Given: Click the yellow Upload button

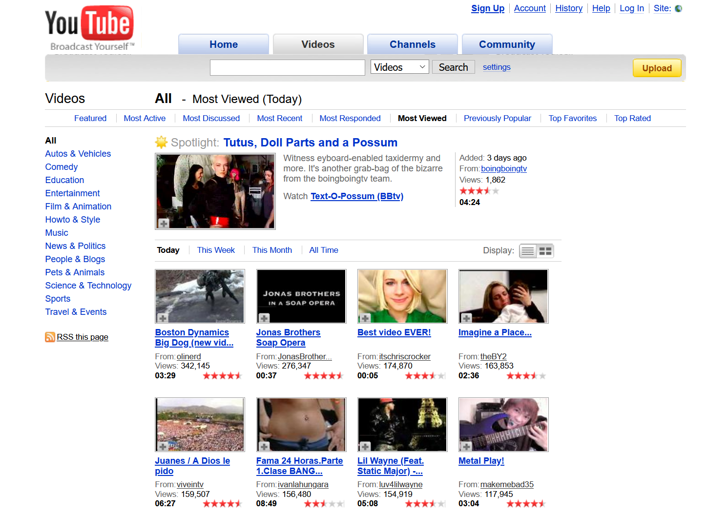Looking at the screenshot, I should click(657, 68).
